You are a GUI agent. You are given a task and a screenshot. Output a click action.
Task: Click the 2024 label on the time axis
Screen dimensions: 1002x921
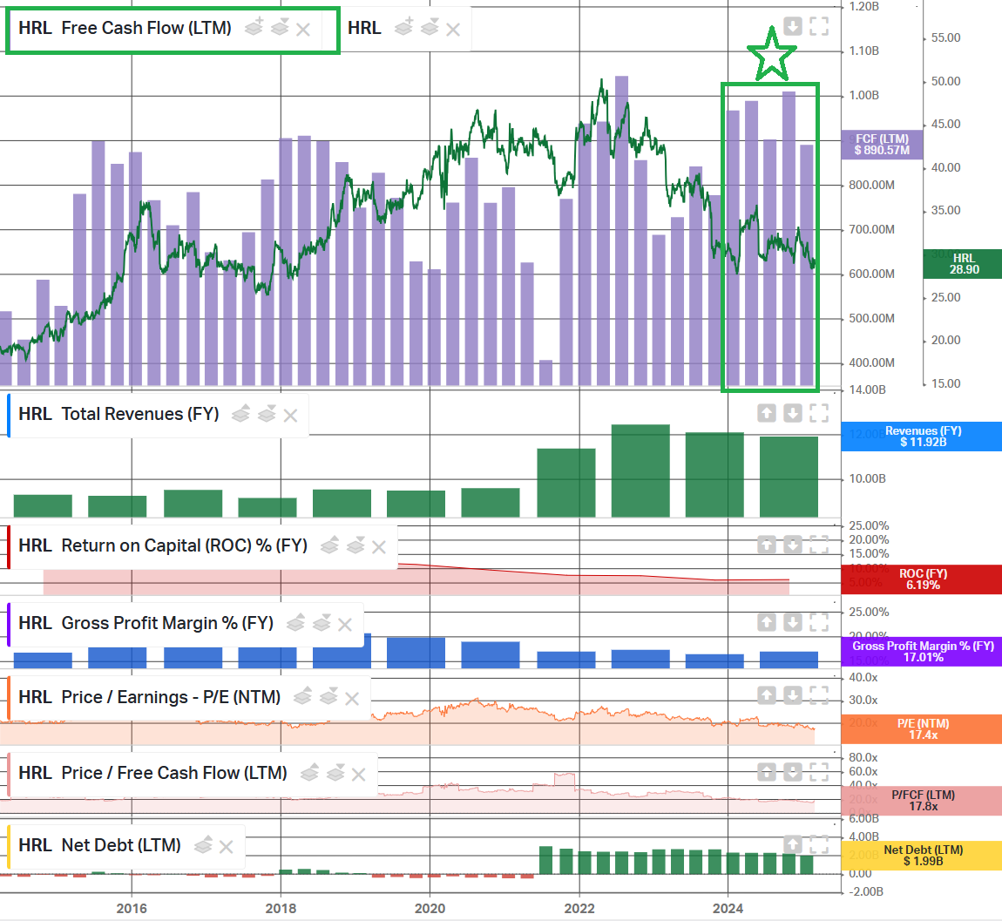pos(728,908)
